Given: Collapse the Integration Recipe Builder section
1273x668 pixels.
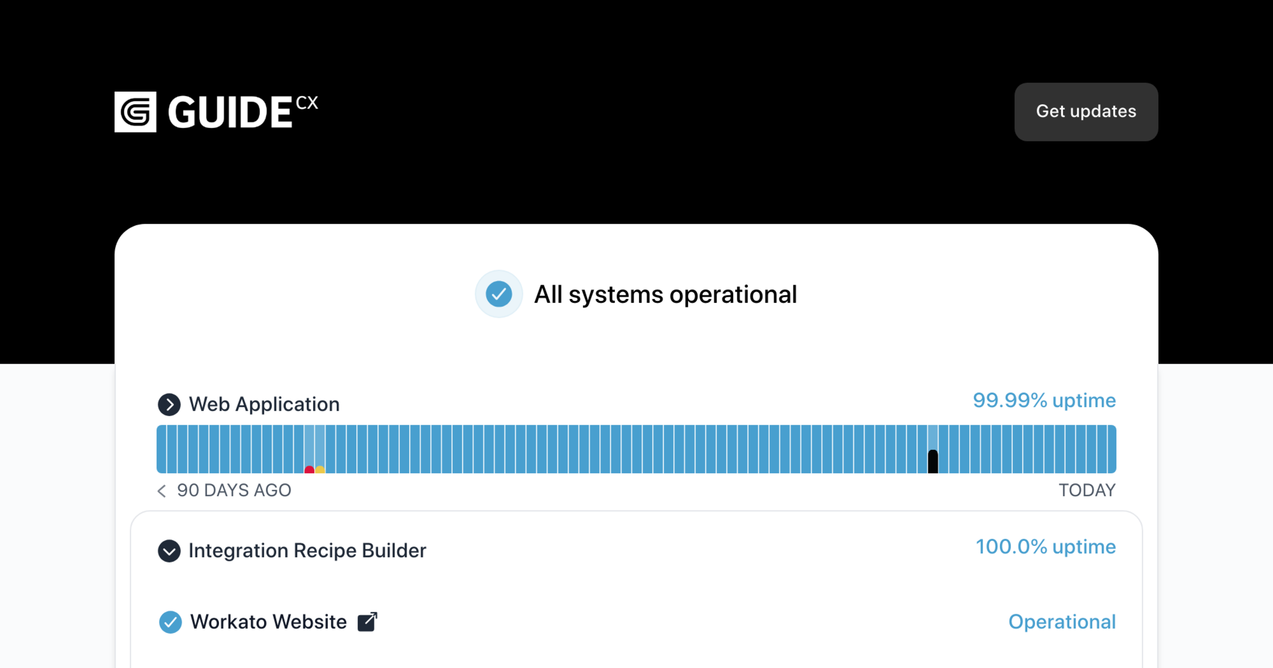Looking at the screenshot, I should coord(169,551).
